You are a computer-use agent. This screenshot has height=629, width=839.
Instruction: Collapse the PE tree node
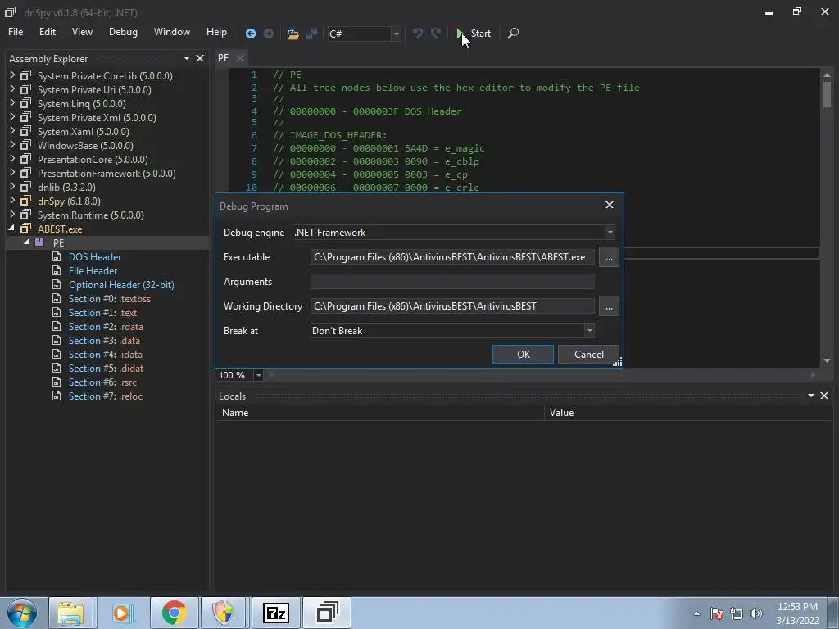pos(26,242)
